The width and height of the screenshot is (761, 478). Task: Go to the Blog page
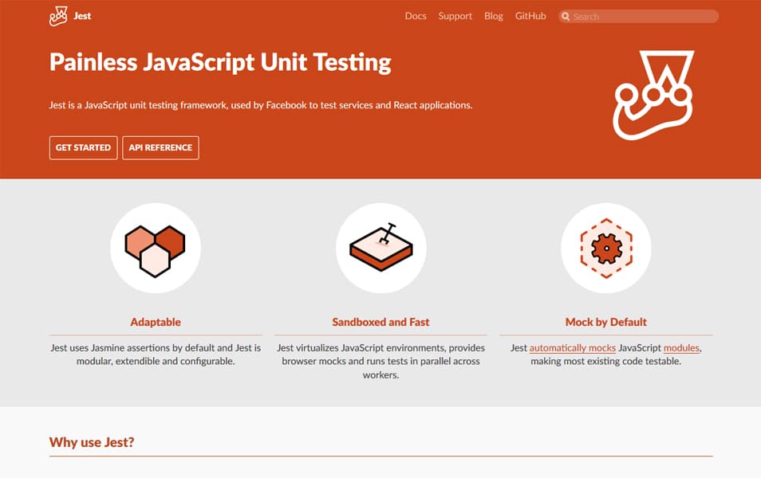click(494, 16)
